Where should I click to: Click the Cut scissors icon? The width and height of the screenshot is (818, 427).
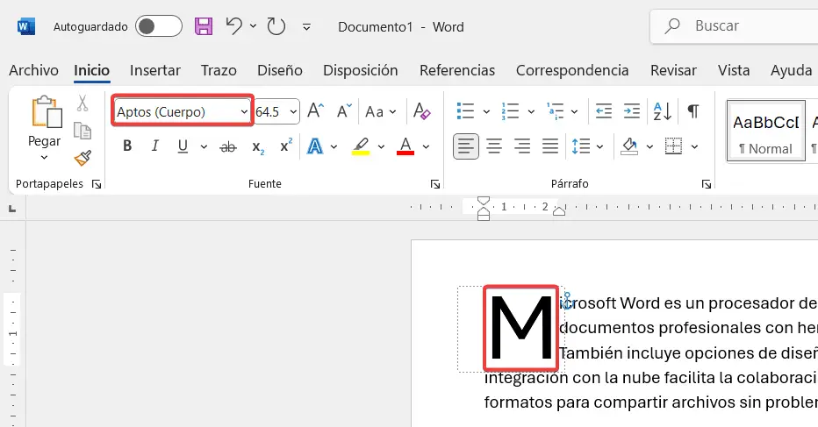tap(83, 103)
